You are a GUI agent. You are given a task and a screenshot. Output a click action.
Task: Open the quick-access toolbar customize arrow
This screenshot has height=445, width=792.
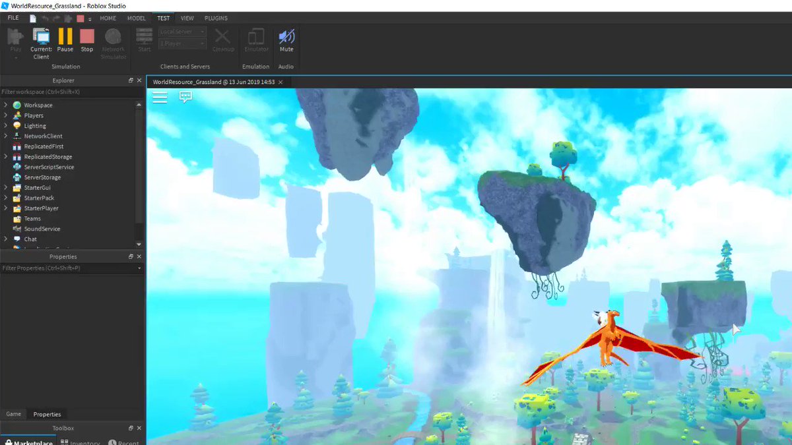point(90,19)
